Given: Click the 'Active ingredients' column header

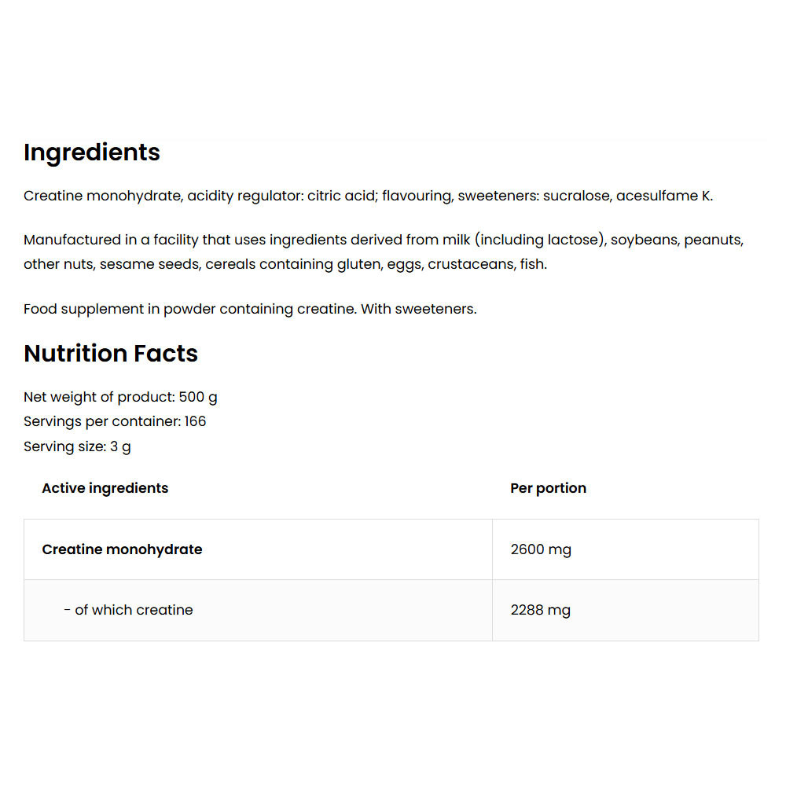Looking at the screenshot, I should point(105,488).
